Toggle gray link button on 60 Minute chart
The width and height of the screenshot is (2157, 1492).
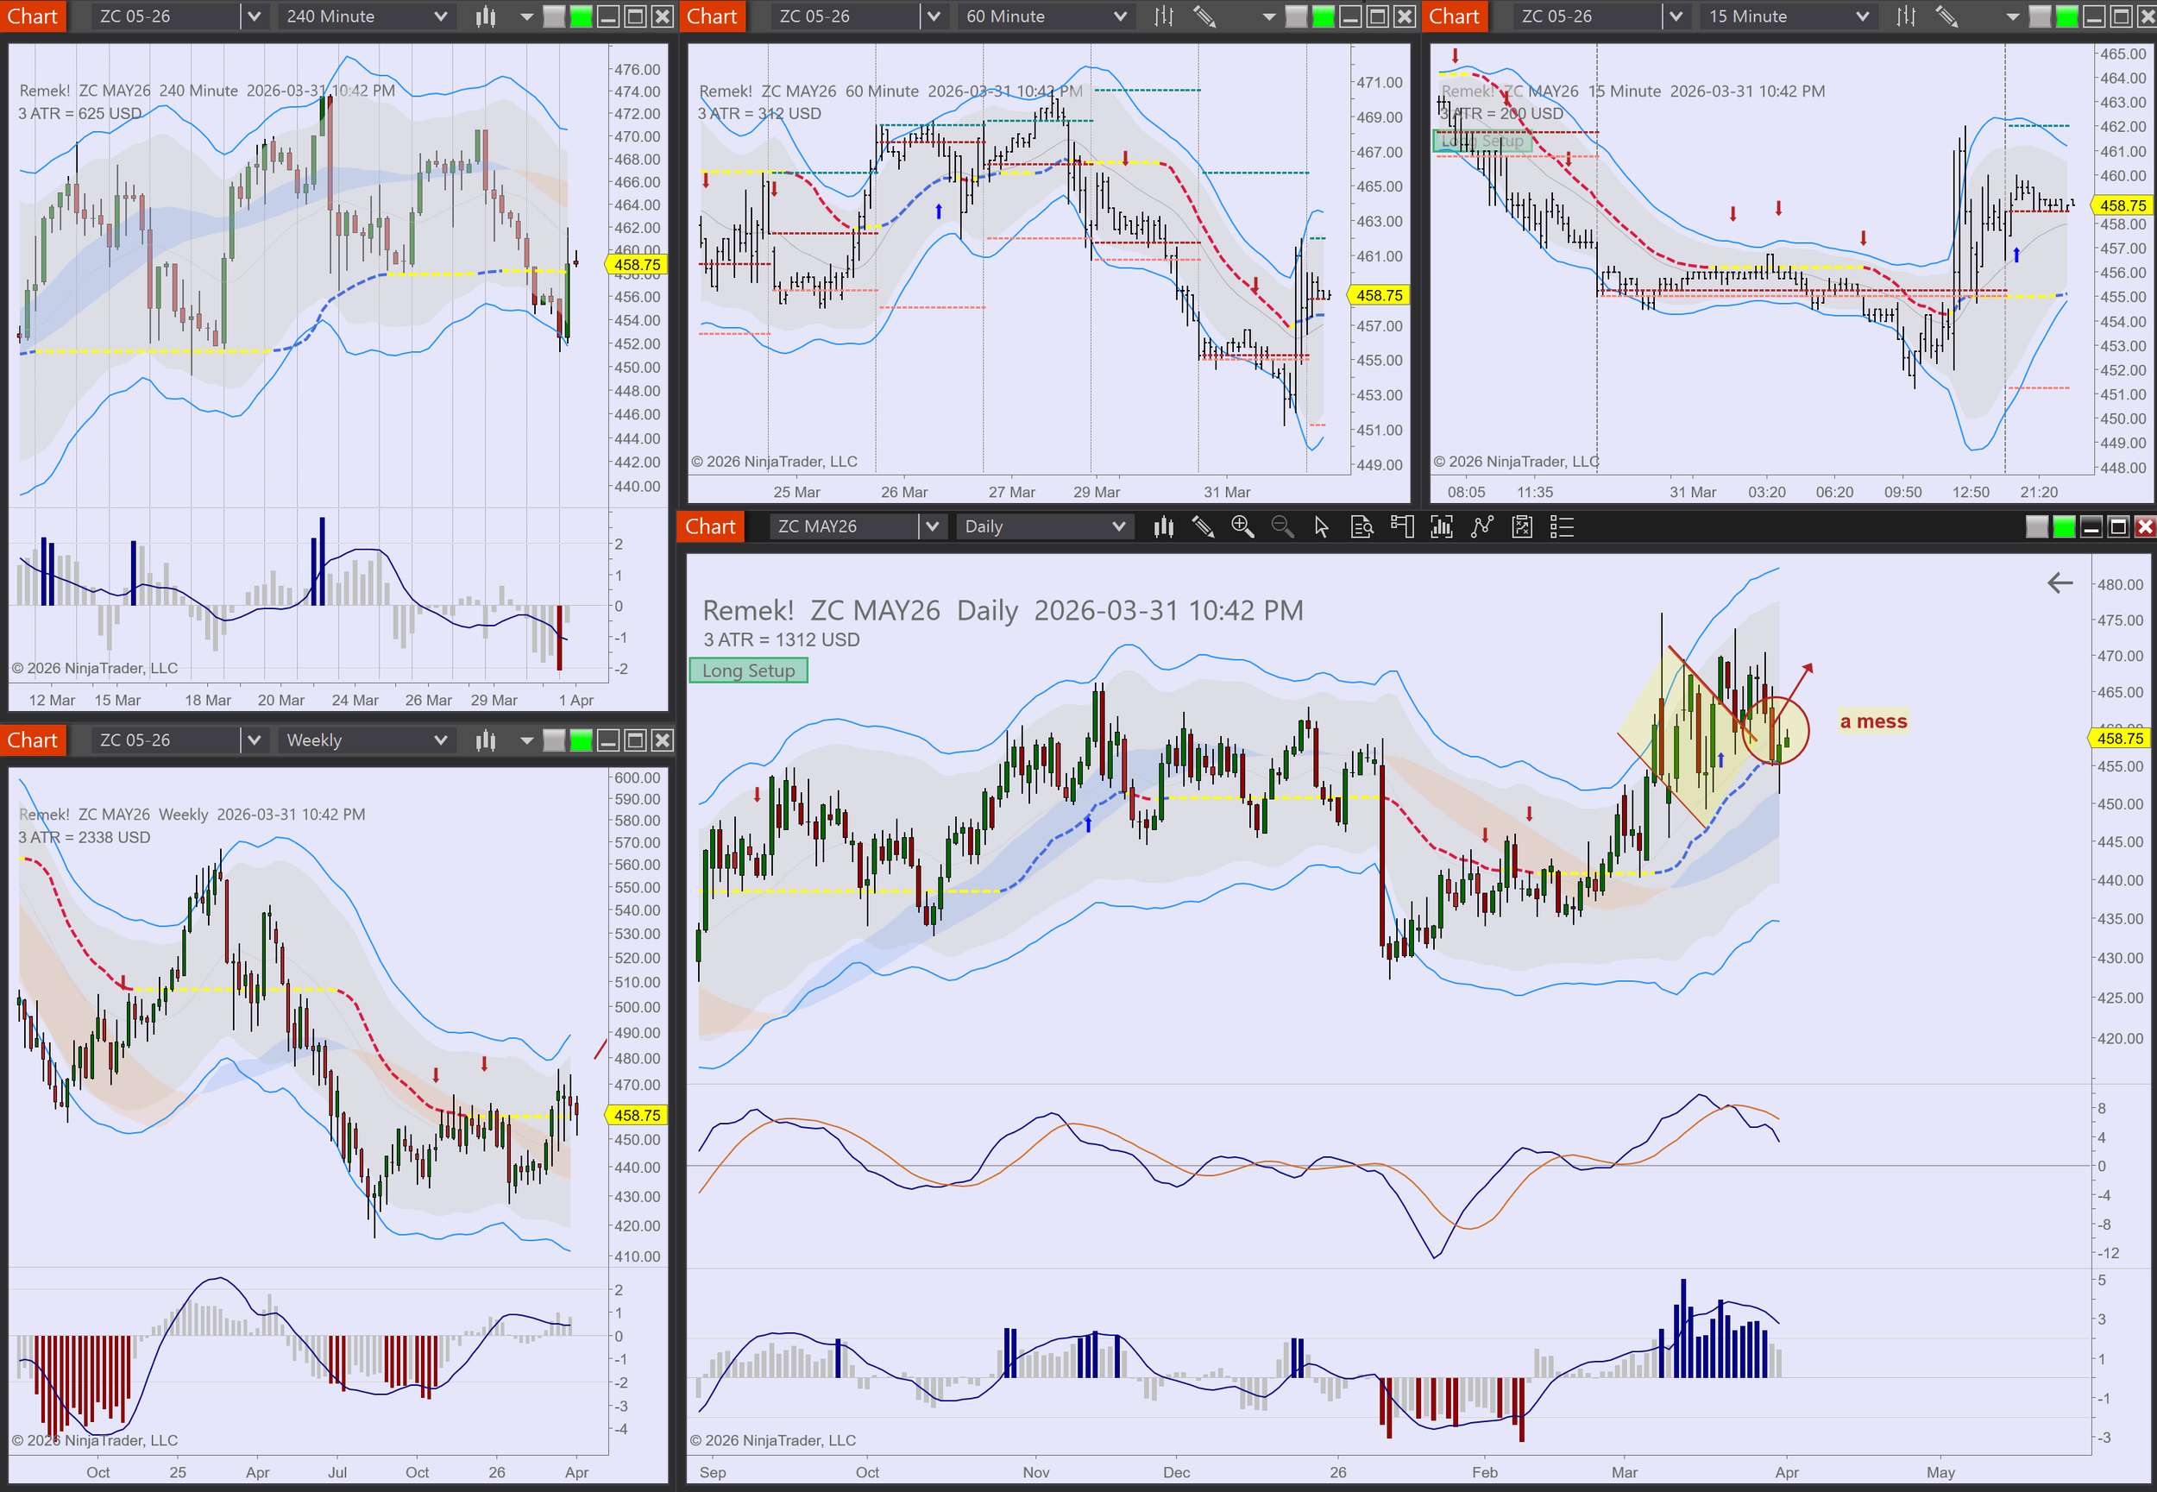point(1296,16)
